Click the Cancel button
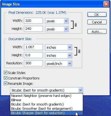Image resolution: width=111 pixels, height=116 pixels. tap(97, 22)
